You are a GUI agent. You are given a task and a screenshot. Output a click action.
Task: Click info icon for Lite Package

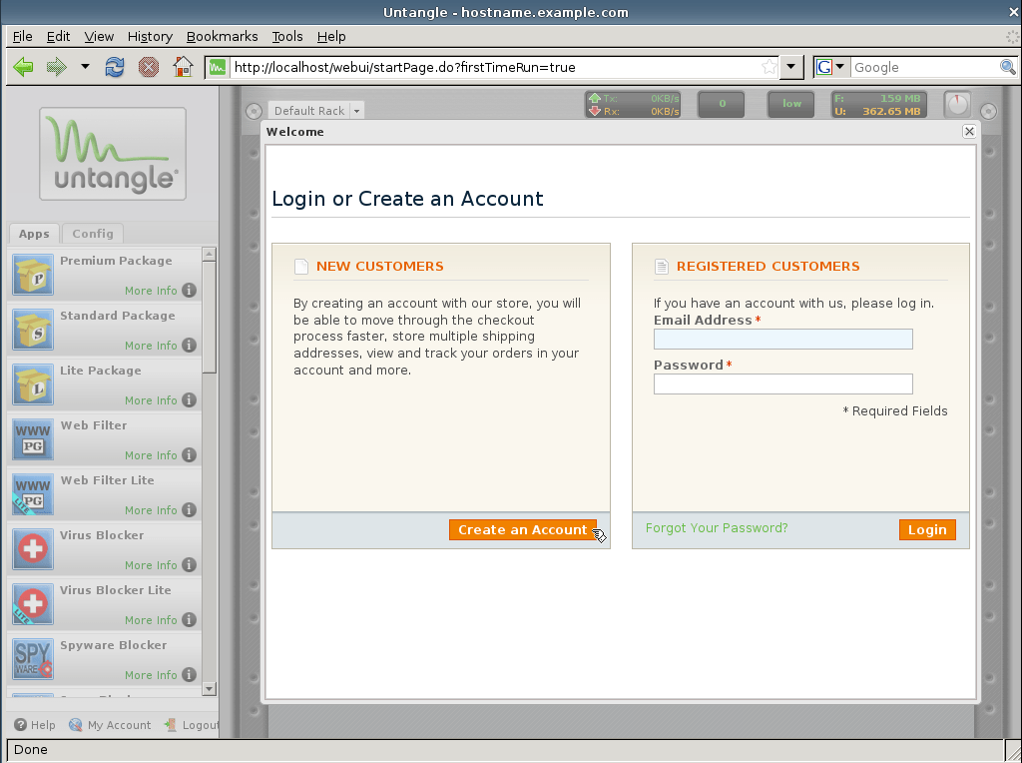[189, 399]
